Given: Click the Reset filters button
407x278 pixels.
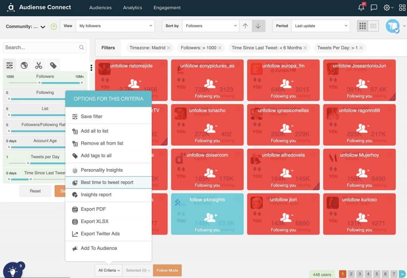Looking at the screenshot, I should pyautogui.click(x=35, y=191).
